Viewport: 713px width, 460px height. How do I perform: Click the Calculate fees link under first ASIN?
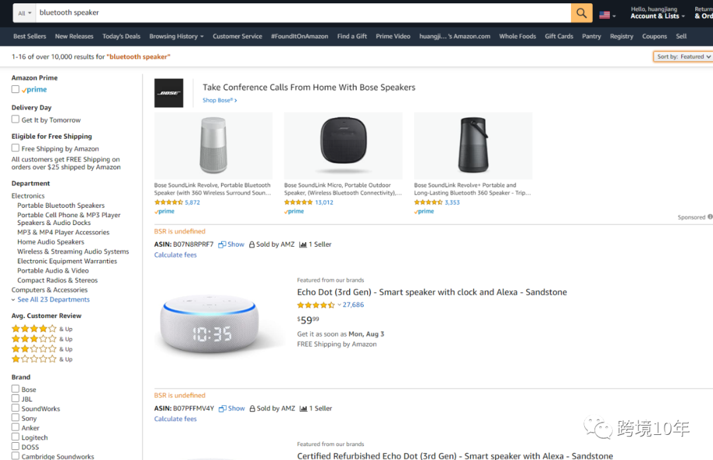[176, 255]
